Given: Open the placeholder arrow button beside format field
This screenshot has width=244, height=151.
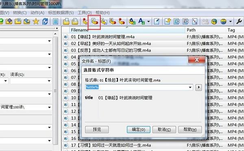Looking at the screenshot, I should pyautogui.click(x=198, y=87).
